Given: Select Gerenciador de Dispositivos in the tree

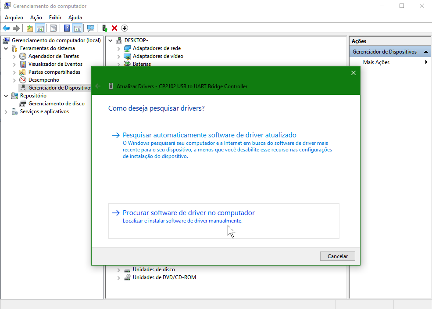Looking at the screenshot, I should pyautogui.click(x=60, y=88).
